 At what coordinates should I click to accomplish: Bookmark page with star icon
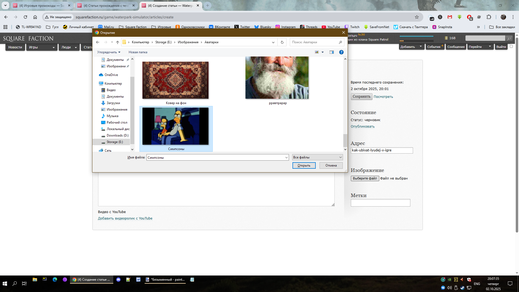click(417, 17)
